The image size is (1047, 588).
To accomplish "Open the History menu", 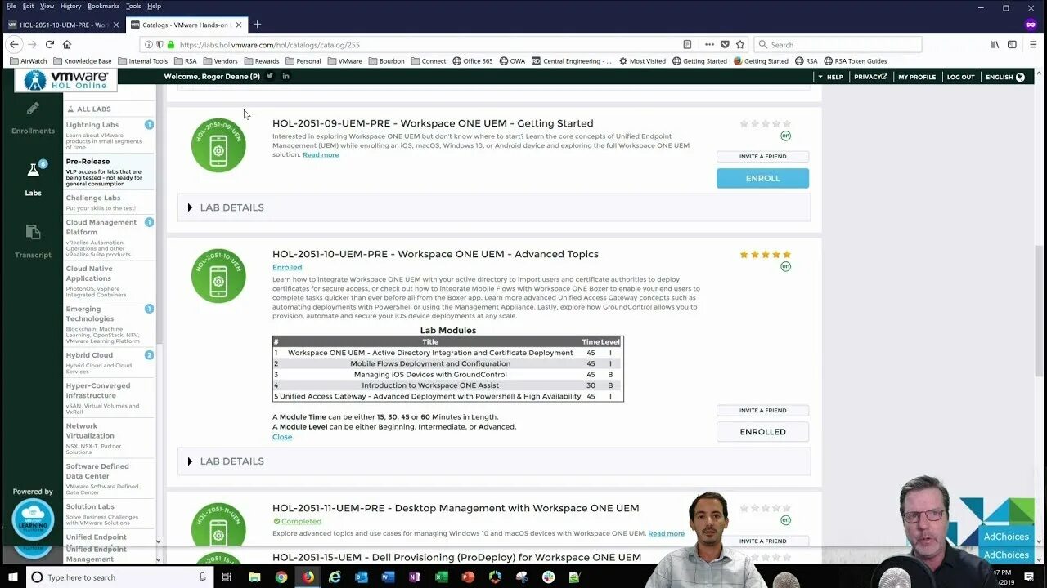I will 70,6.
